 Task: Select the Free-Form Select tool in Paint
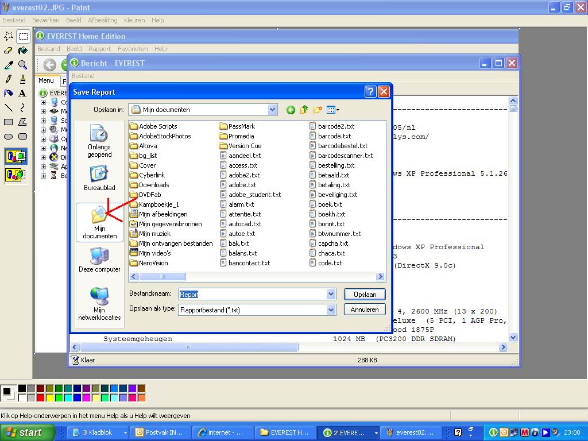tap(9, 36)
